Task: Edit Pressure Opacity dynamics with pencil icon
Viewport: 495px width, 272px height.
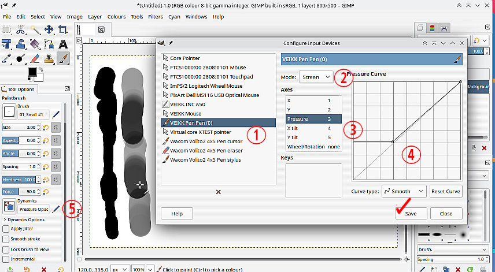Action: point(56,209)
